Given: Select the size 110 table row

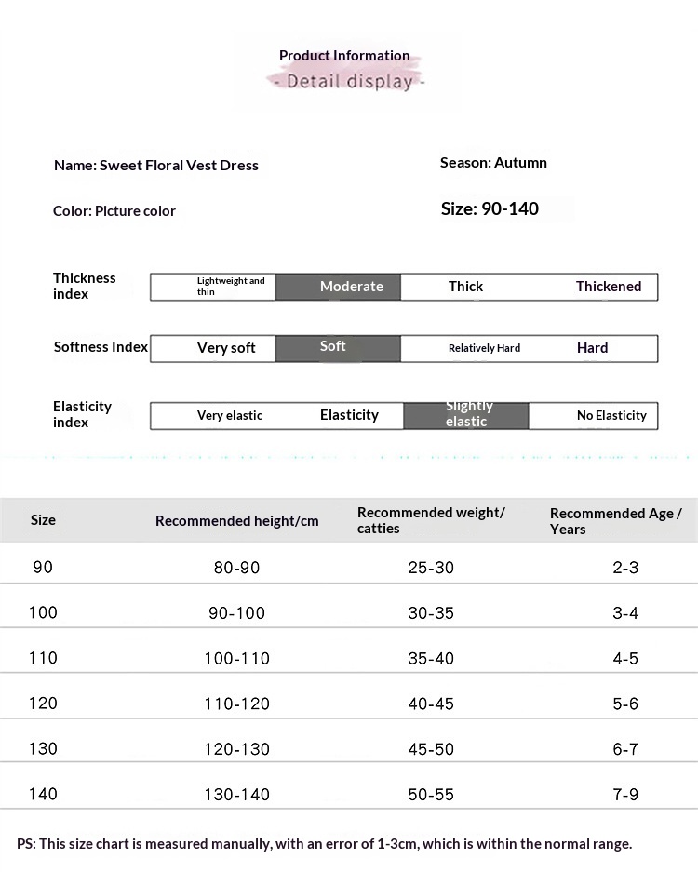Looking at the screenshot, I should (349, 658).
